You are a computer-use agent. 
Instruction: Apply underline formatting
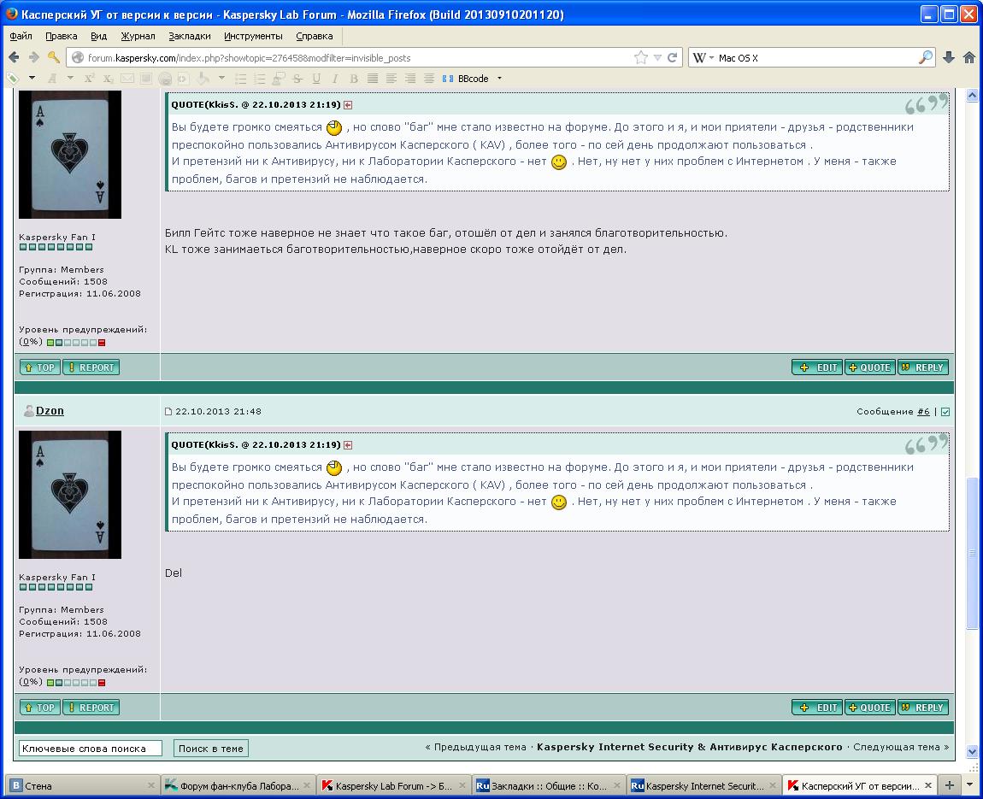pos(316,79)
